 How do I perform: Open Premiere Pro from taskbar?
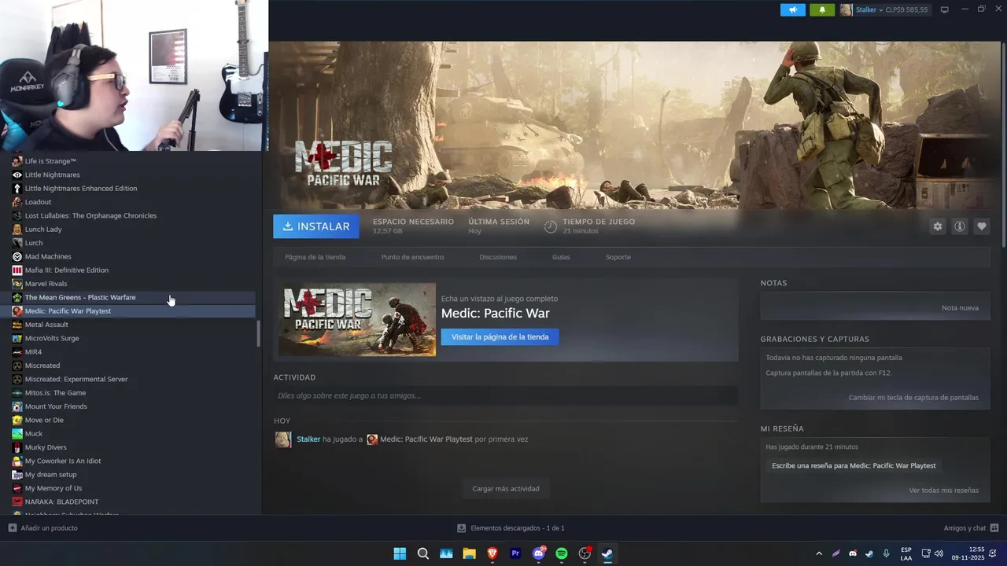tap(515, 553)
